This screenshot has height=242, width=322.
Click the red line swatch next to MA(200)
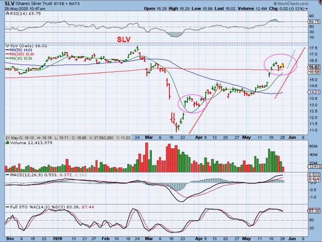coord(7,54)
